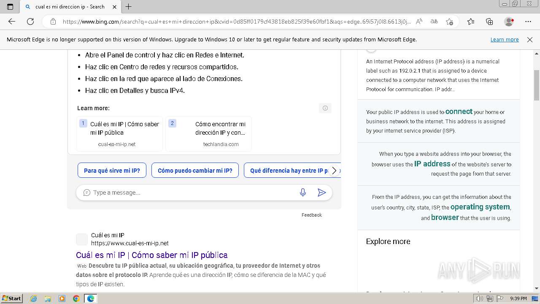Click text 'Haz clic en Centro de redes y recursos compartidos.'
The height and width of the screenshot is (304, 540).
162,67
